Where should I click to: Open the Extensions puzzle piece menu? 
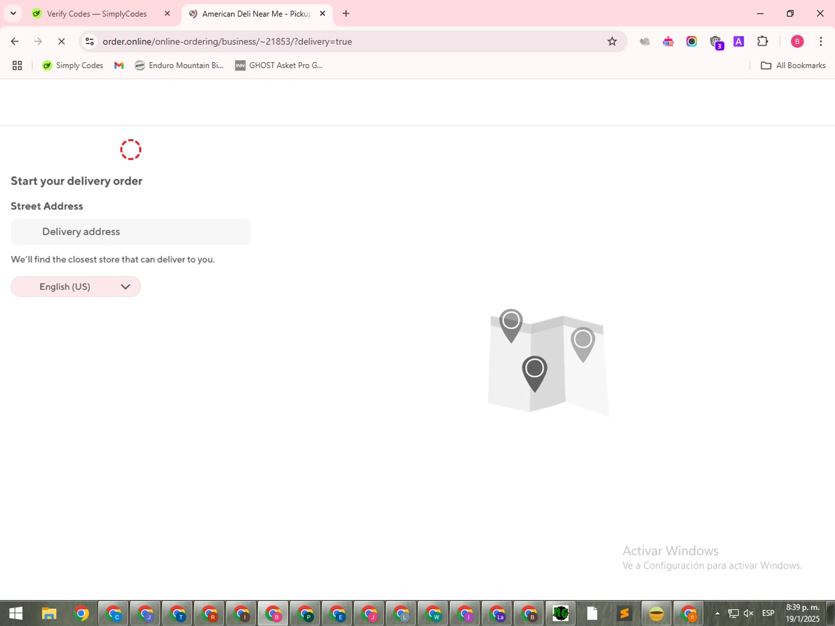(763, 41)
